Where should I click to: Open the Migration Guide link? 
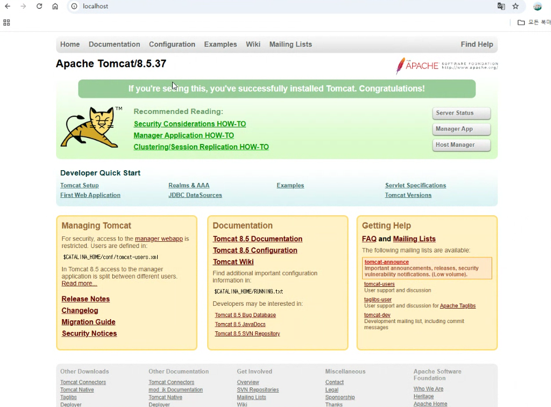[88, 322]
